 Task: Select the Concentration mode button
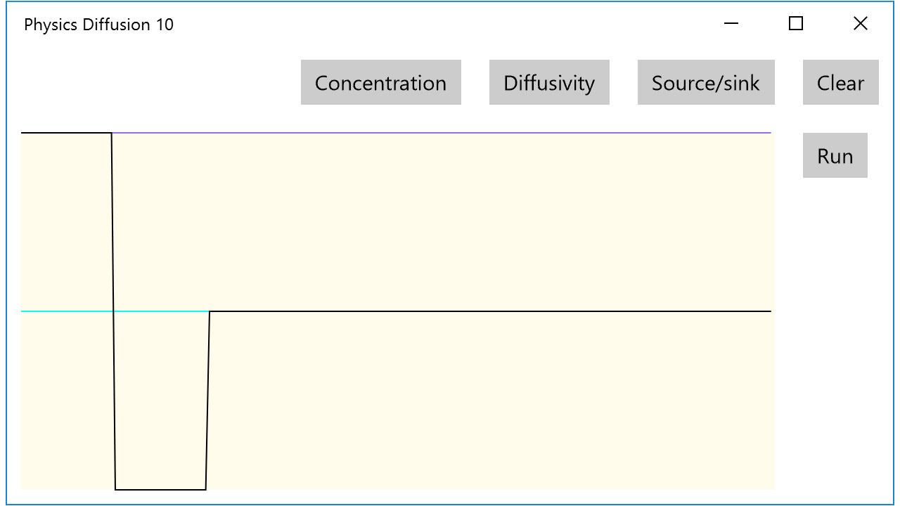click(x=380, y=82)
